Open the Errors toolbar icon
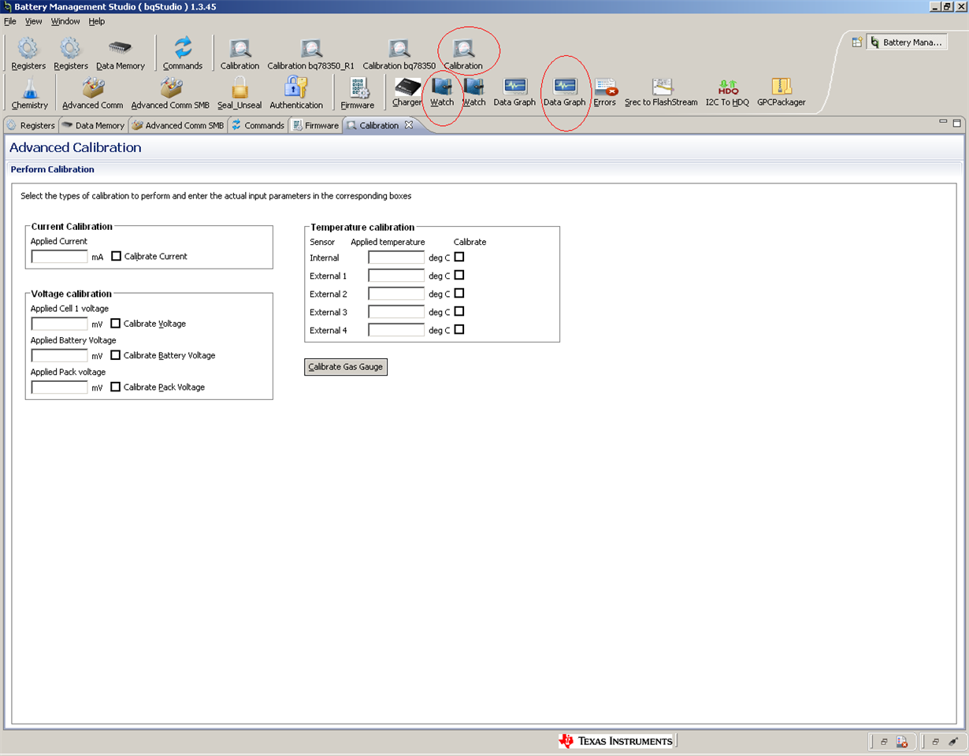 (x=605, y=92)
